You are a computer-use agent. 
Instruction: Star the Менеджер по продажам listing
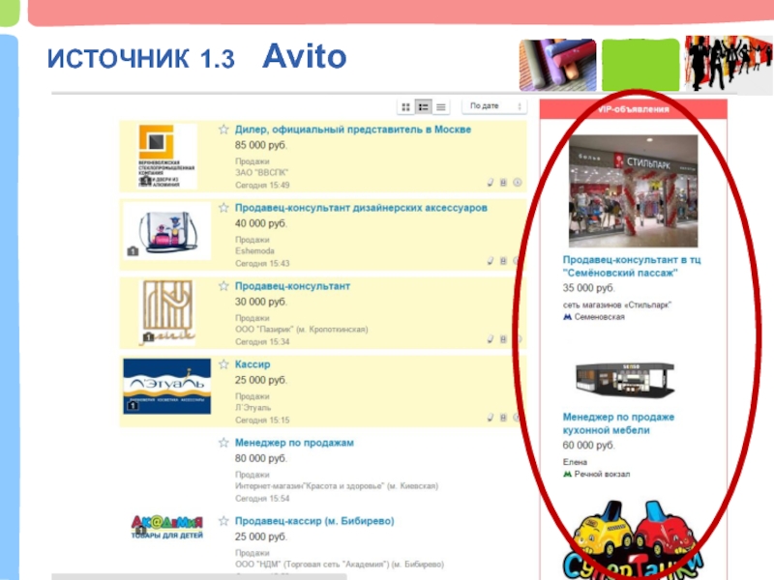(x=223, y=443)
